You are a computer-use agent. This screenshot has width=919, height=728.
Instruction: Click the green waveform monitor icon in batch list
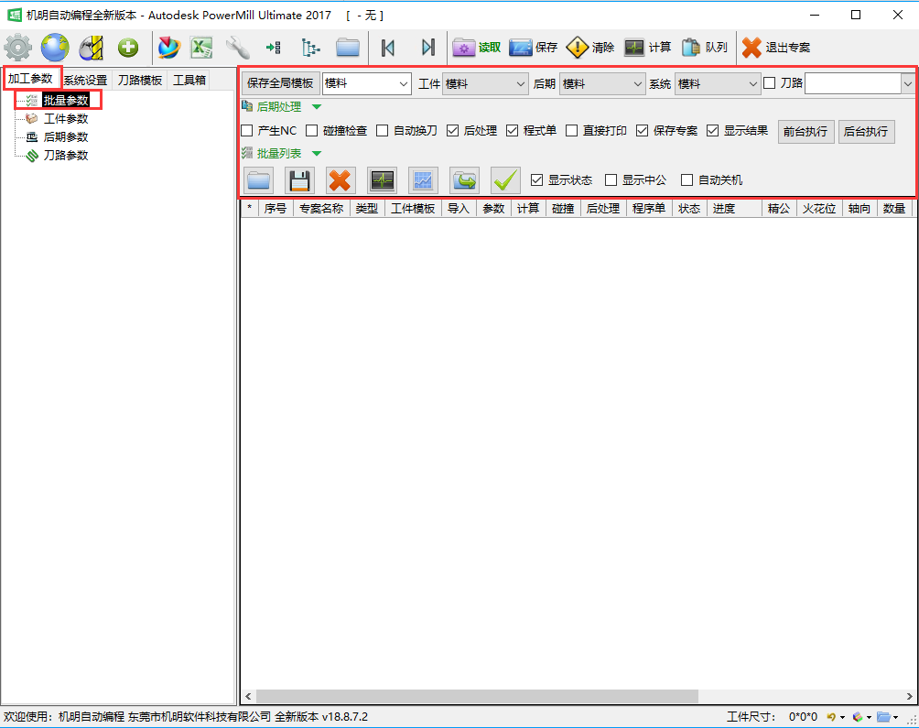(x=382, y=180)
